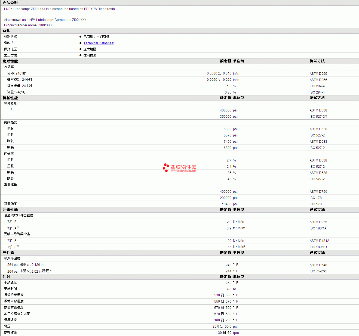Click the '热变形温度' subsection label
This screenshot has height=336, width=359.
click(x=12, y=258)
